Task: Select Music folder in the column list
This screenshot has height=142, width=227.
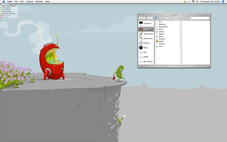Action: 168,37
